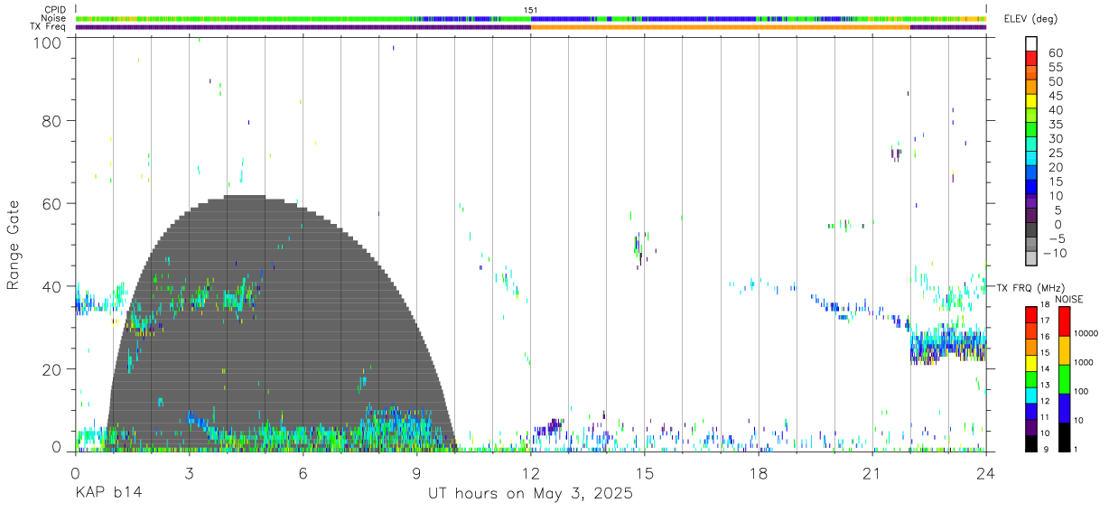The image size is (1109, 512).
Task: Click the orange portion of TX Freq strip
Action: pyautogui.click(x=721, y=27)
